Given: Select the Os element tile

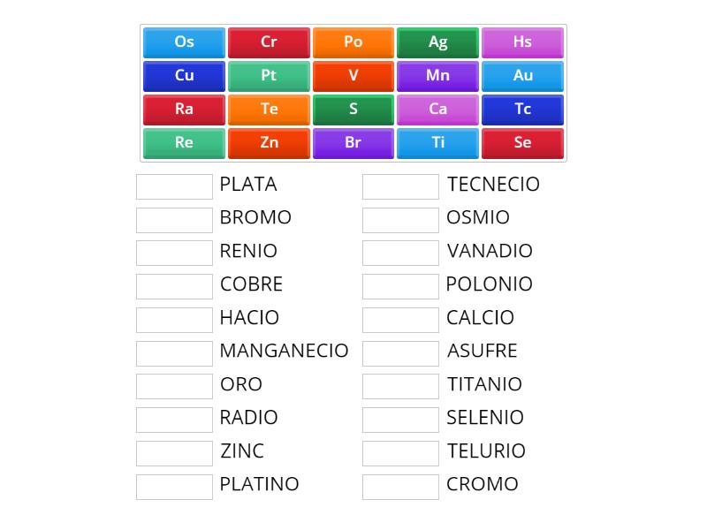Looking at the screenshot, I should 184,42.
